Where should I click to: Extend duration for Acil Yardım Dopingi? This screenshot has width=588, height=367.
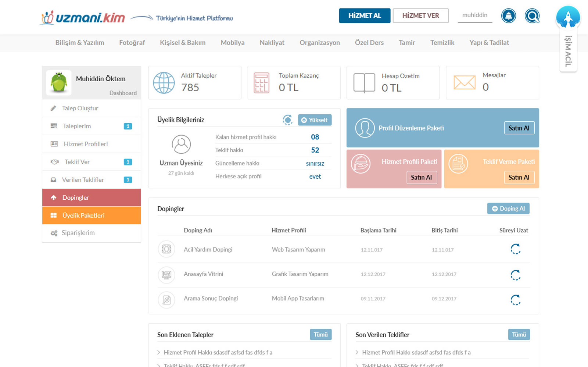(x=515, y=249)
